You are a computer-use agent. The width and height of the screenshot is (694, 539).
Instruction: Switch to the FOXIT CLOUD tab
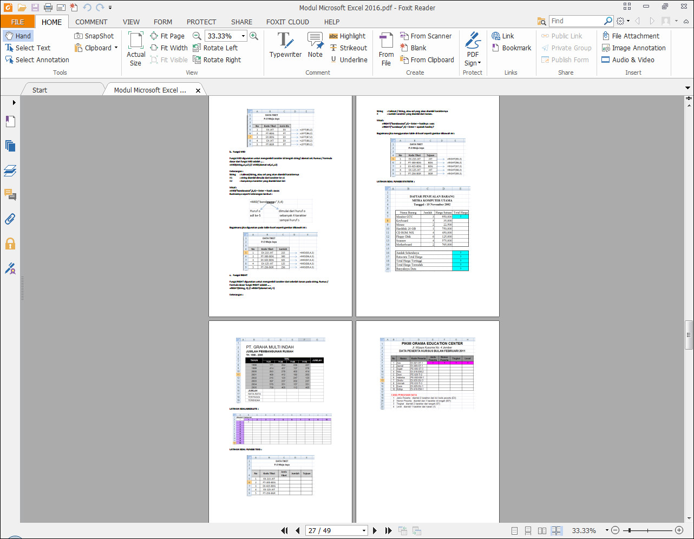tap(287, 22)
